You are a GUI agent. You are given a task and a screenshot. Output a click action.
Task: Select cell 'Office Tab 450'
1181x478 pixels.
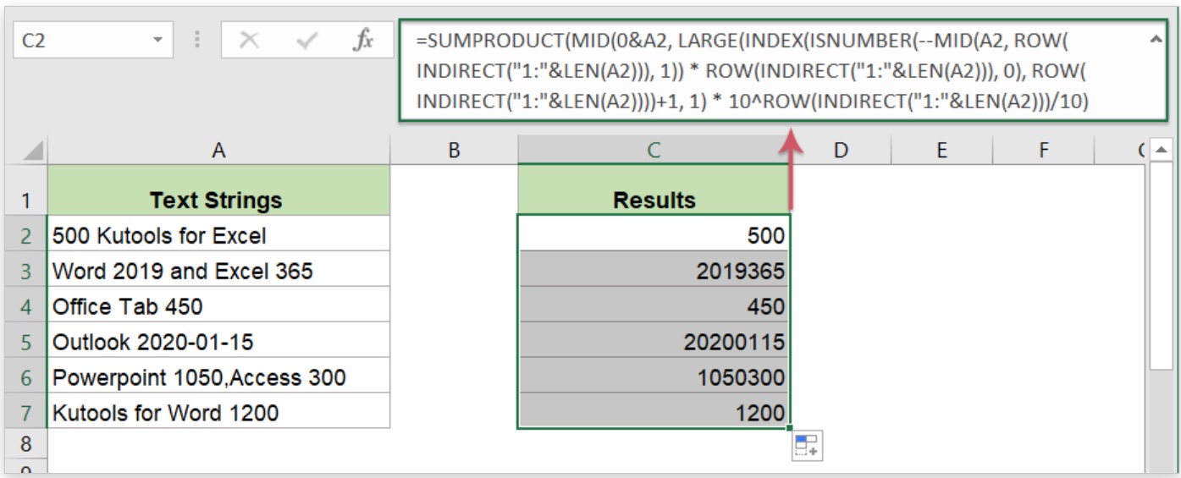click(219, 305)
